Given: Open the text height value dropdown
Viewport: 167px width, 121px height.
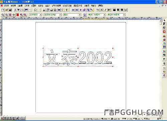Looking at the screenshot, I should click(x=98, y=15).
